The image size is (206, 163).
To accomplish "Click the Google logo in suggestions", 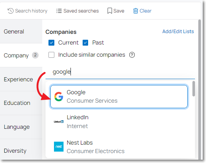I will (59, 96).
